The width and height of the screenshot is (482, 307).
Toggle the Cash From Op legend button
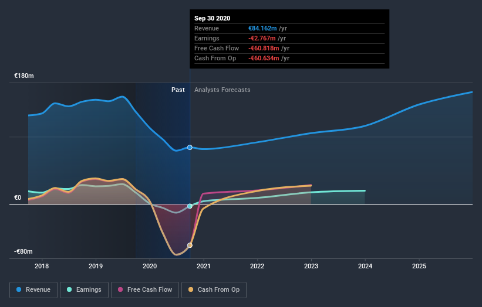[214, 290]
